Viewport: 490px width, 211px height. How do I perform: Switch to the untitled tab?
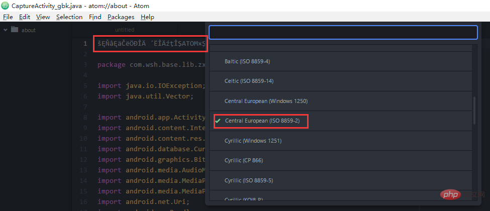point(124,30)
